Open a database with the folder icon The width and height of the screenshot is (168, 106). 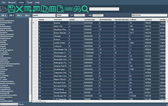(x=4, y=9)
